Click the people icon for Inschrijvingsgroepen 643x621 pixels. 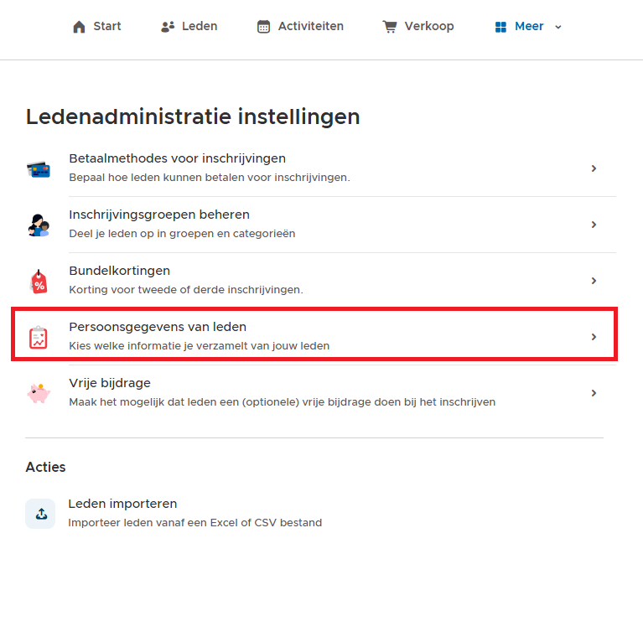[x=39, y=225]
